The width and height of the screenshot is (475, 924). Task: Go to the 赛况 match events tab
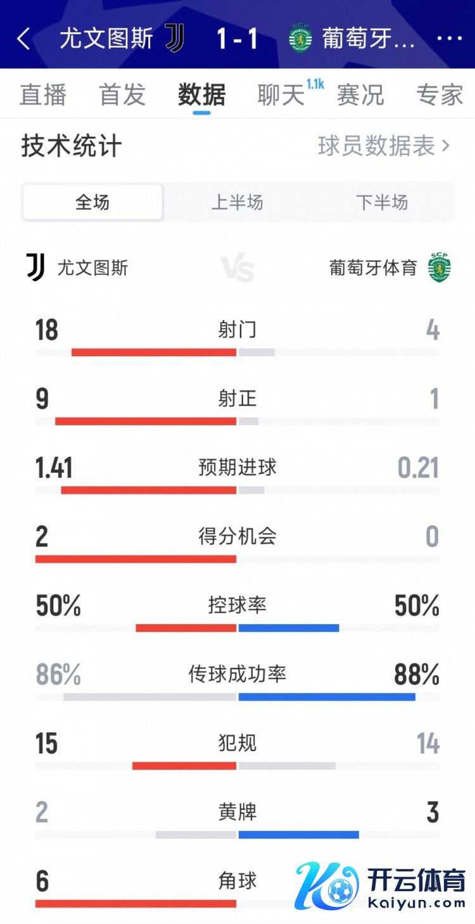[x=360, y=95]
